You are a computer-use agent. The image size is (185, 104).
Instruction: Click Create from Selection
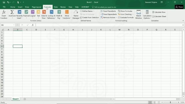pyautogui.click(x=89, y=17)
